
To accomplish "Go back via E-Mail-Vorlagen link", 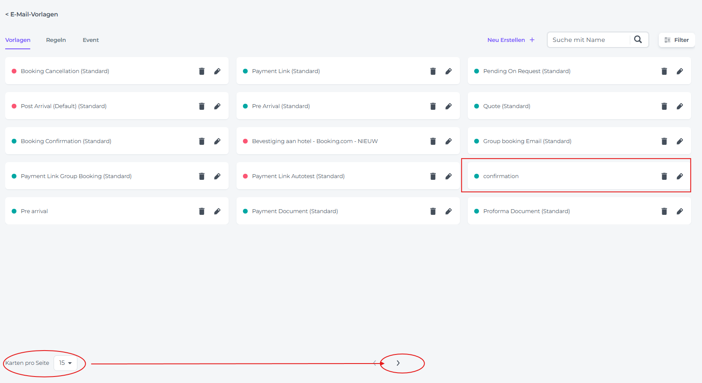I will tap(32, 14).
